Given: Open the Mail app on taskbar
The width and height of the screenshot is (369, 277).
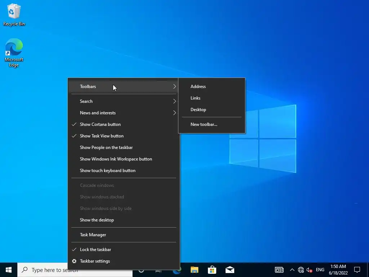Looking at the screenshot, I should pos(230,270).
